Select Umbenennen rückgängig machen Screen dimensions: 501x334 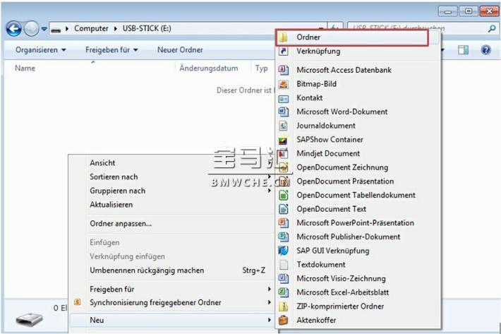tap(147, 270)
